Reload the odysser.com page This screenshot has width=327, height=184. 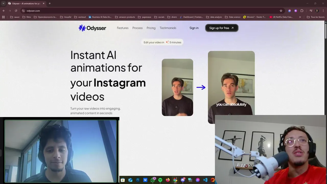coord(16,11)
